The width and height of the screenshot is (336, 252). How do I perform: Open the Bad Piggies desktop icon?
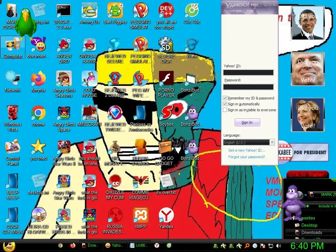point(115,14)
